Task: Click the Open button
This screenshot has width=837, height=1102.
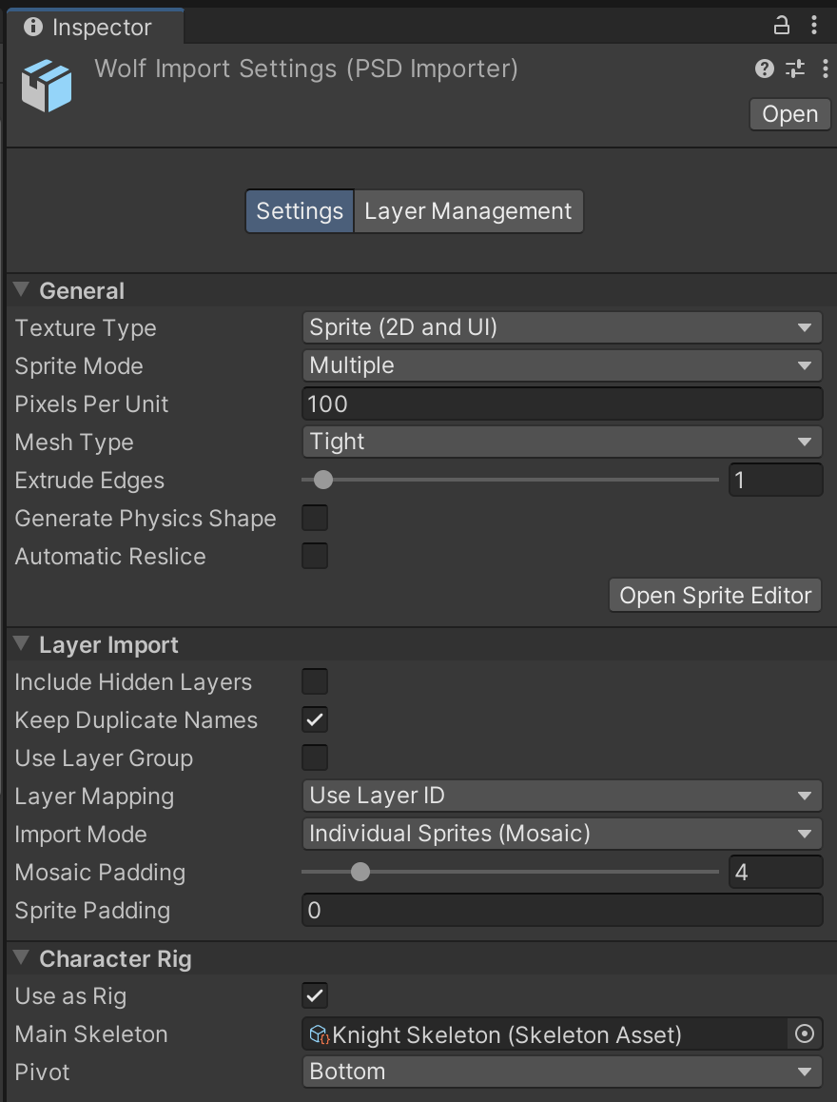Action: 789,114
